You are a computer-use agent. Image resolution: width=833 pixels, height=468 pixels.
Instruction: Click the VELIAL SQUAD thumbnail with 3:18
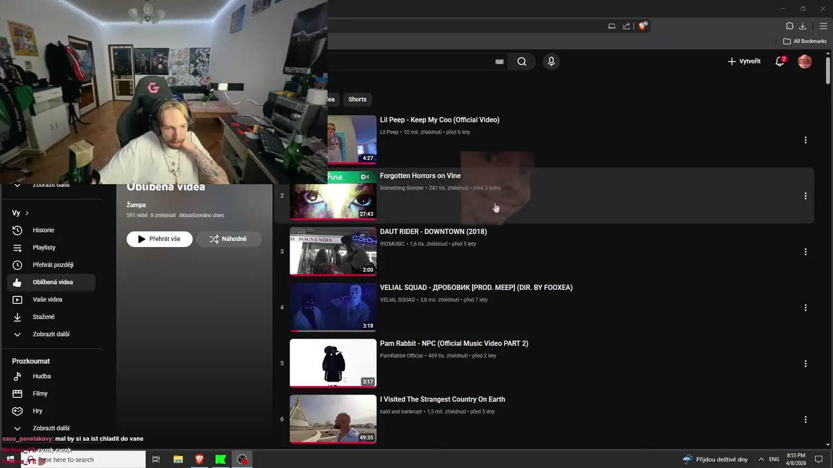(x=333, y=307)
